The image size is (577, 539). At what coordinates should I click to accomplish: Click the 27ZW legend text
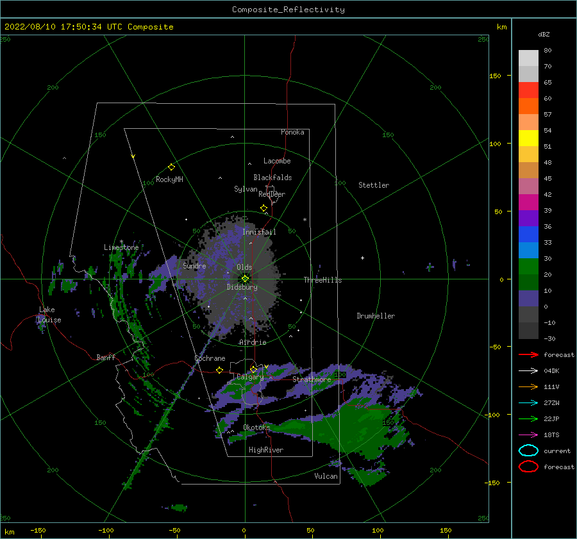(551, 403)
